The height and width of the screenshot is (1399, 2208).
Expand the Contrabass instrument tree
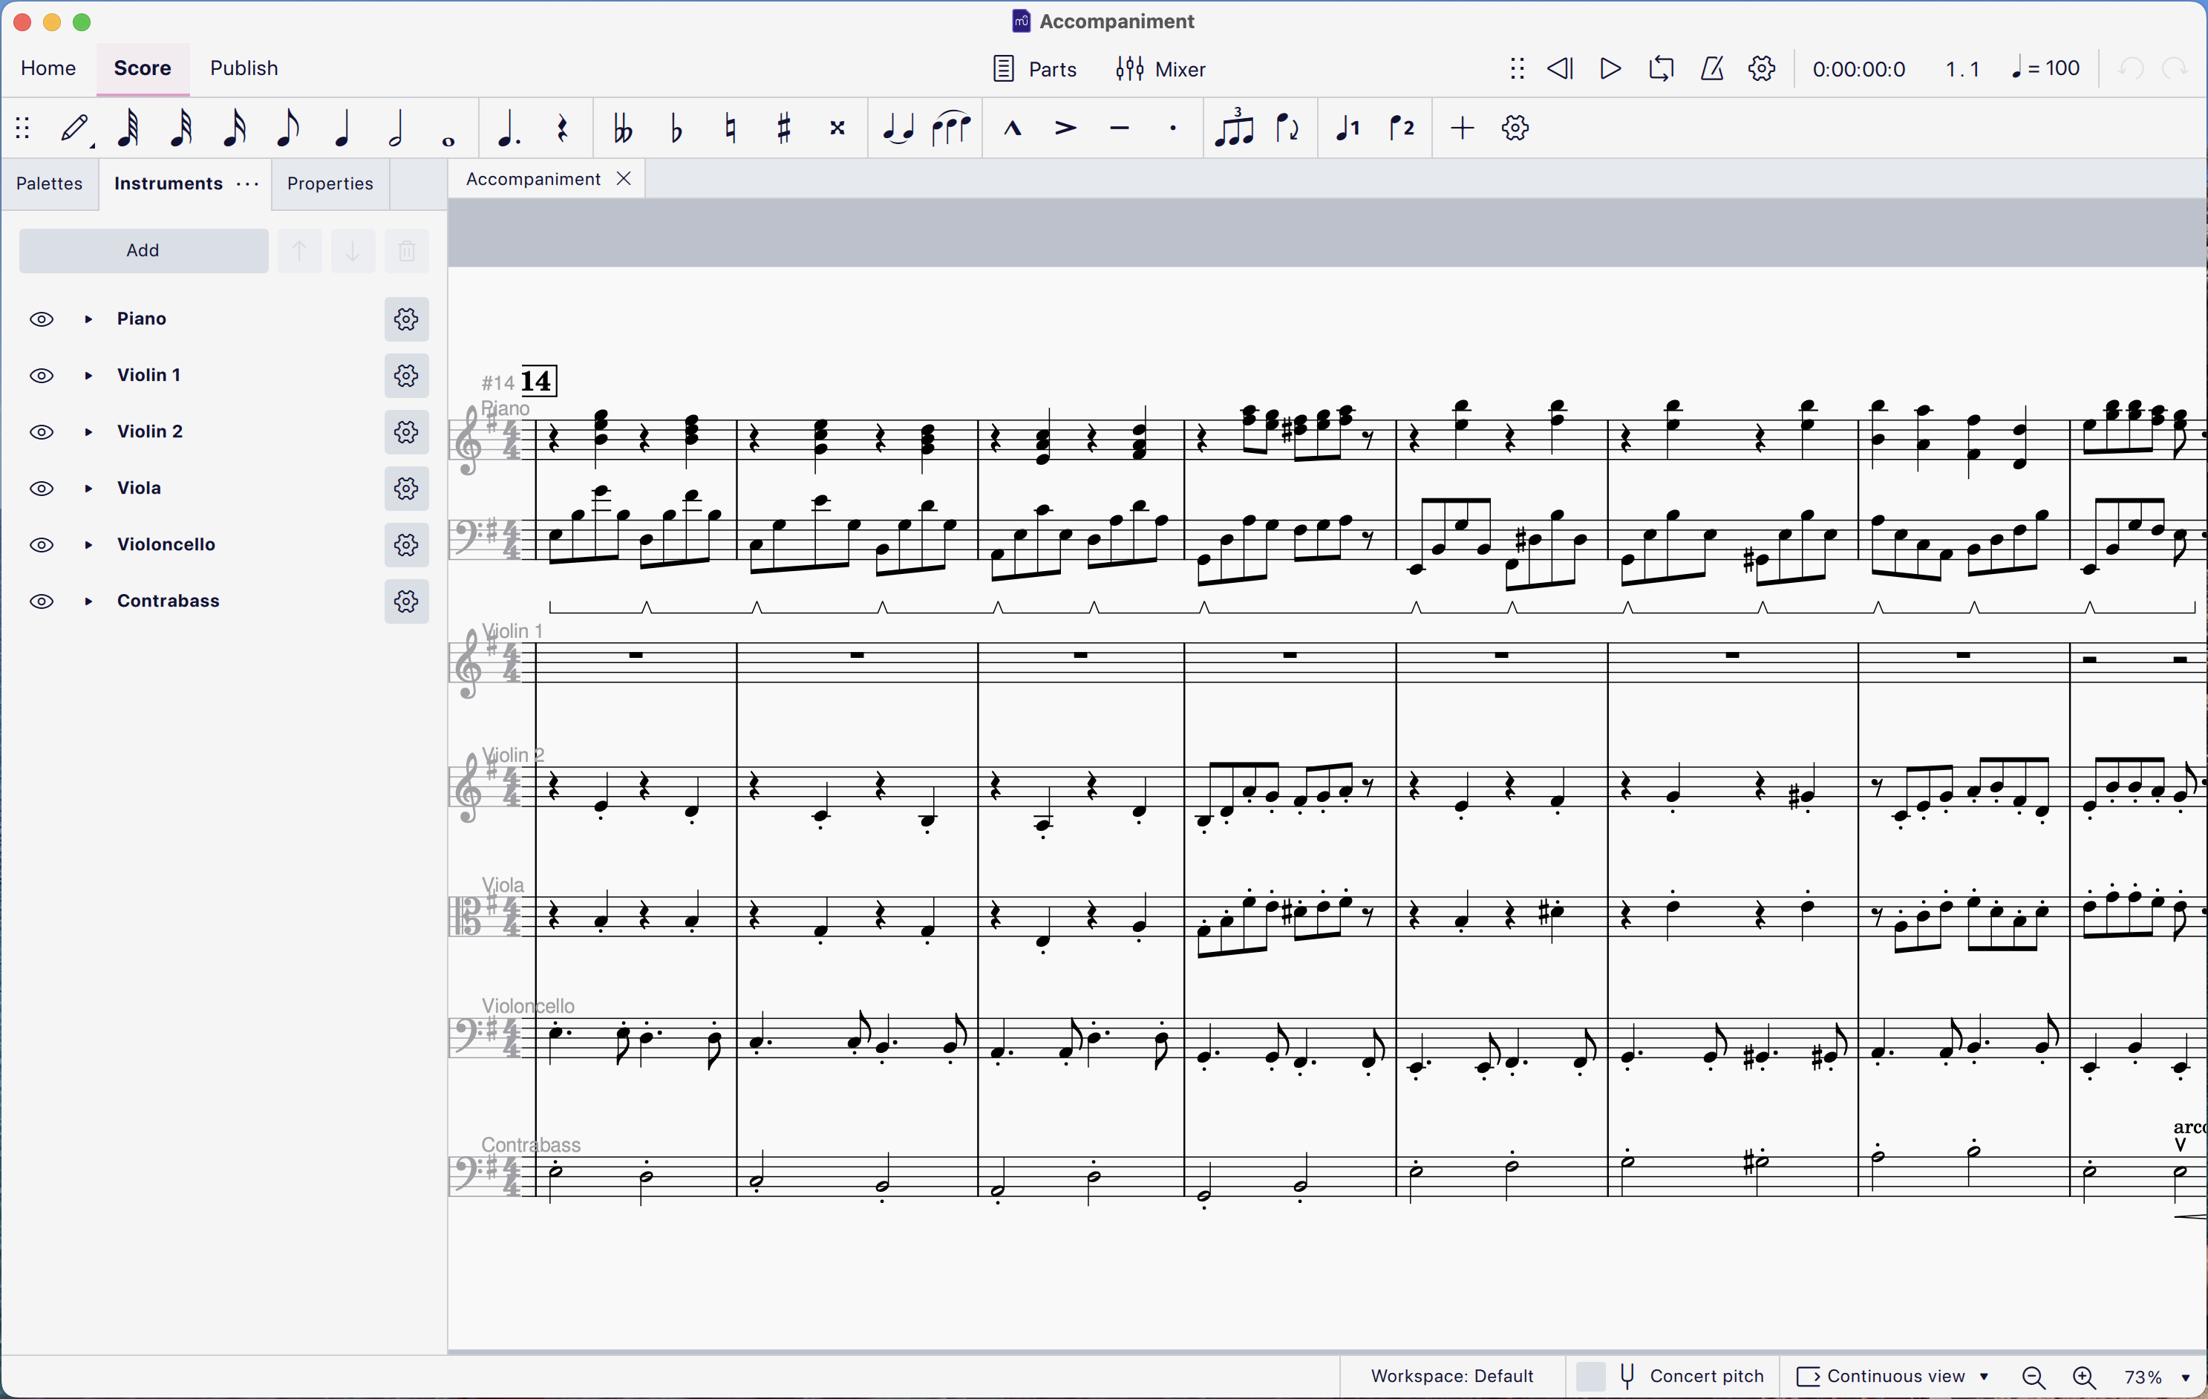89,601
